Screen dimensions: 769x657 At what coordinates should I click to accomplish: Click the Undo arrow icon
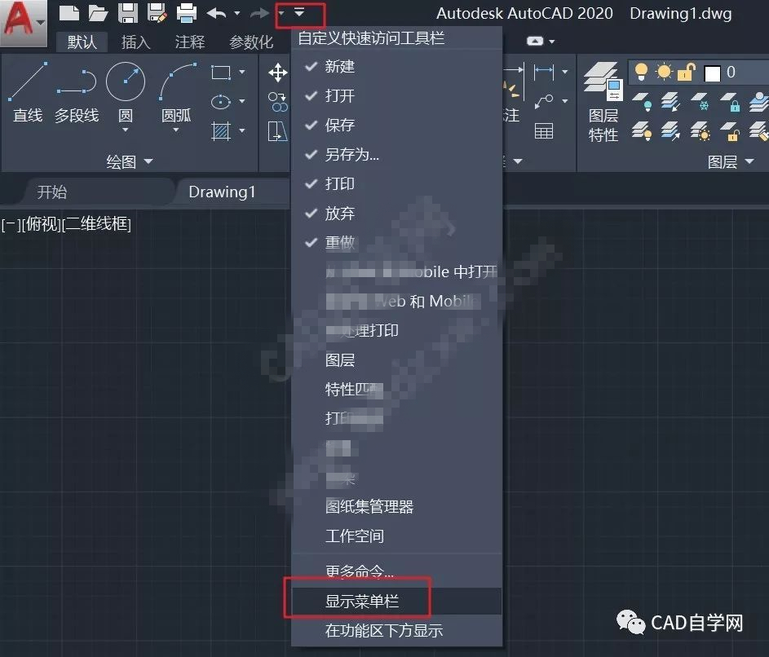click(216, 13)
